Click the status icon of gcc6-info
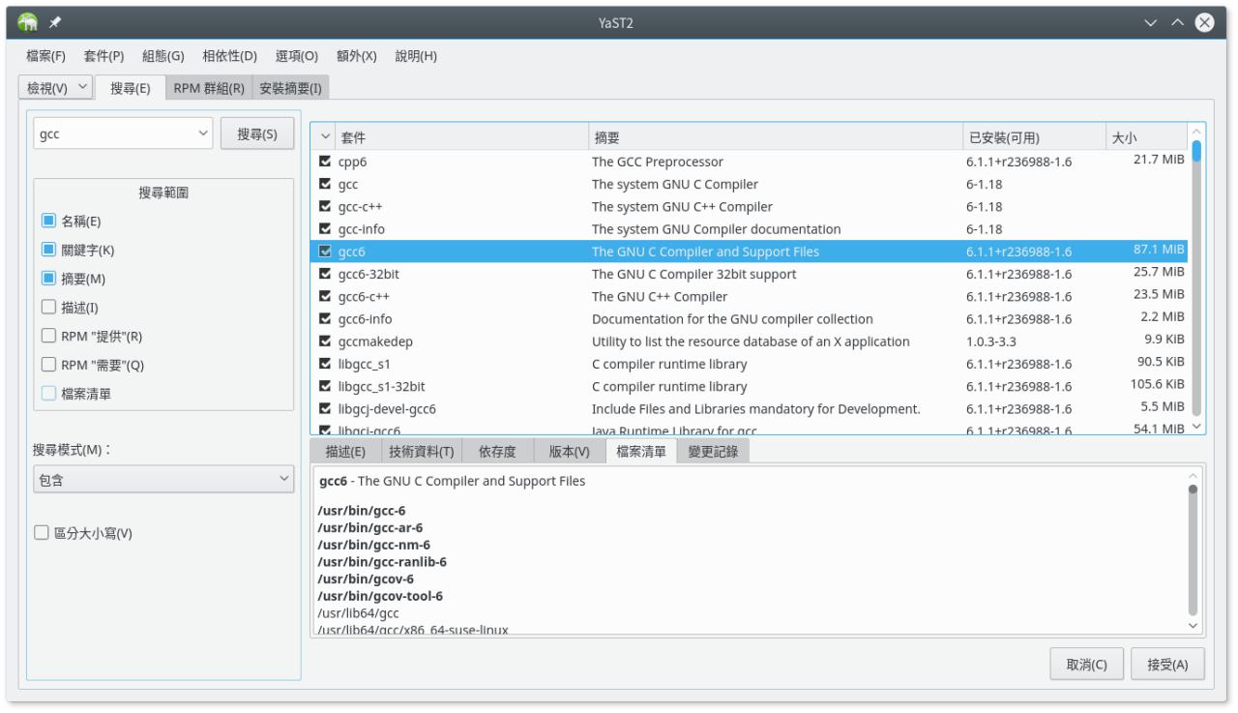The image size is (1238, 713). coord(325,319)
